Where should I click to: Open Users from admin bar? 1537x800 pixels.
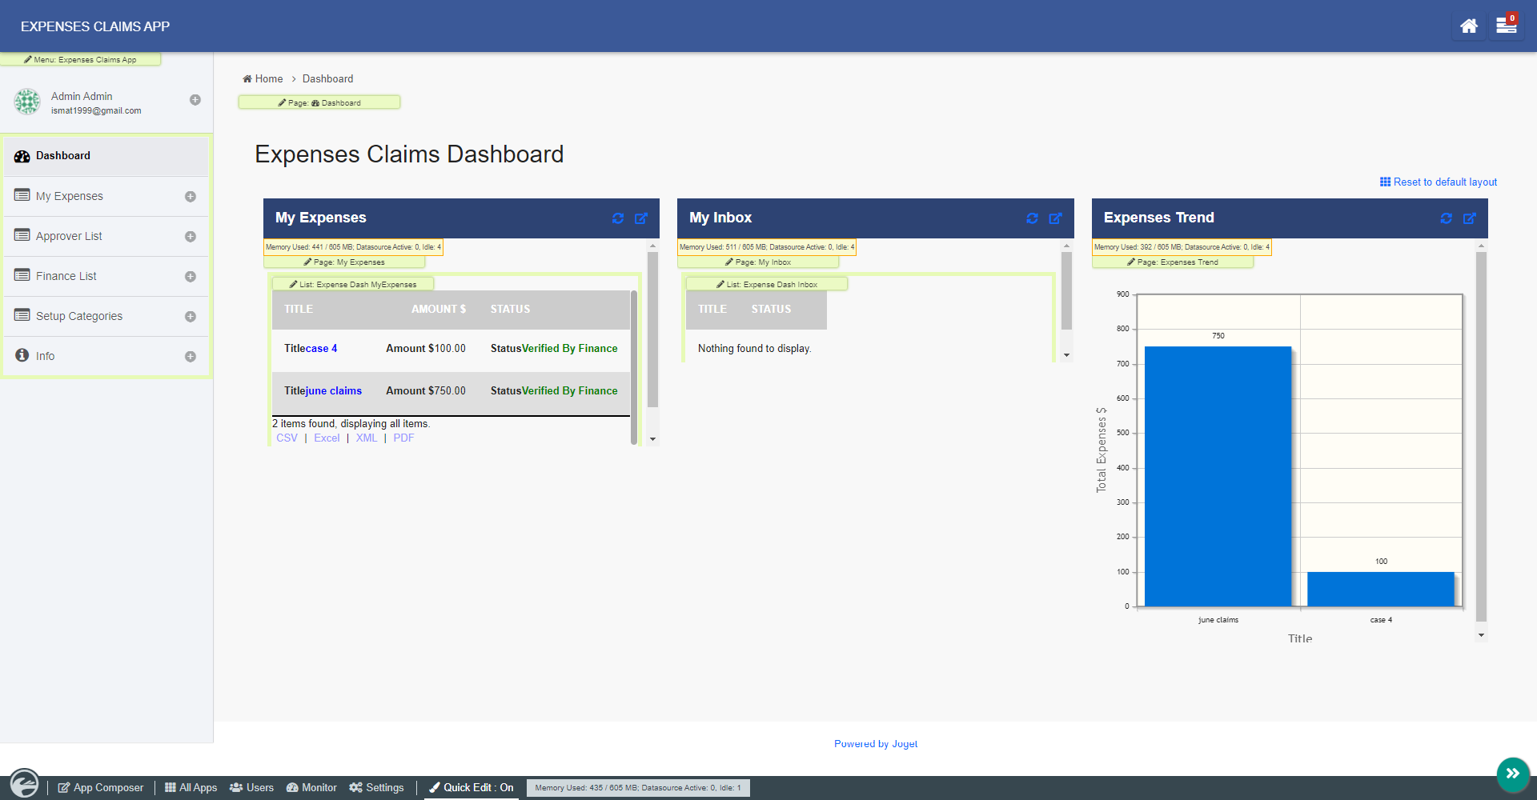click(x=251, y=788)
